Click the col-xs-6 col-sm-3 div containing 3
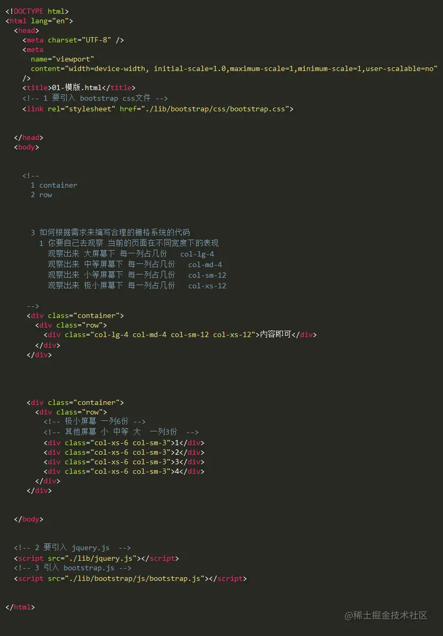This screenshot has width=443, height=636. pyautogui.click(x=124, y=462)
